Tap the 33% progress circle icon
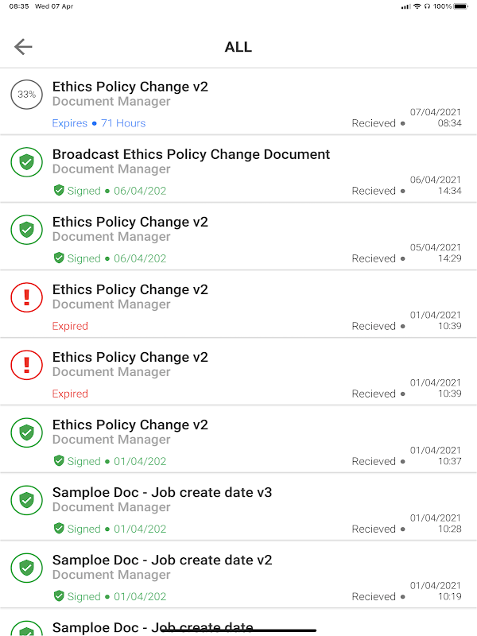The height and width of the screenshot is (636, 477). point(27,95)
